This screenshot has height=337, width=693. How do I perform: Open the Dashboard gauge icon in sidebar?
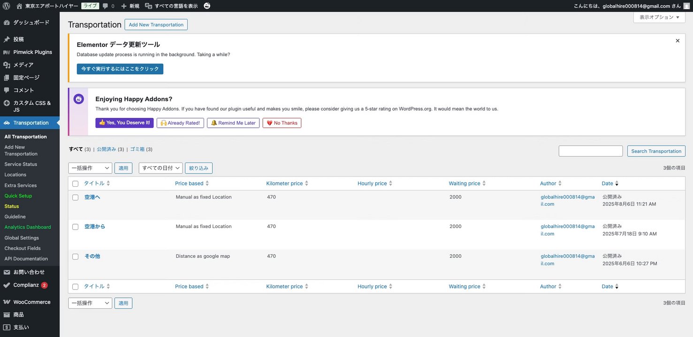point(7,22)
